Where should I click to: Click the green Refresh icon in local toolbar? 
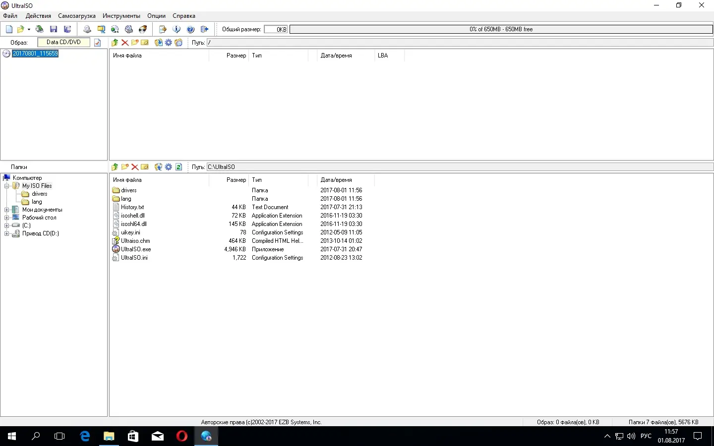pos(178,167)
